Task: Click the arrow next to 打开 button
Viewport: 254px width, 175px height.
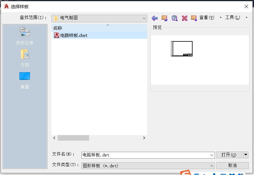Action: coord(246,155)
